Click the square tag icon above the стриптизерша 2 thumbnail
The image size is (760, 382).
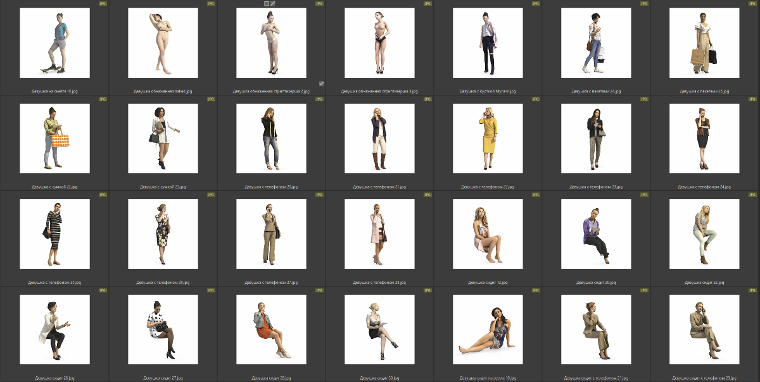(267, 4)
